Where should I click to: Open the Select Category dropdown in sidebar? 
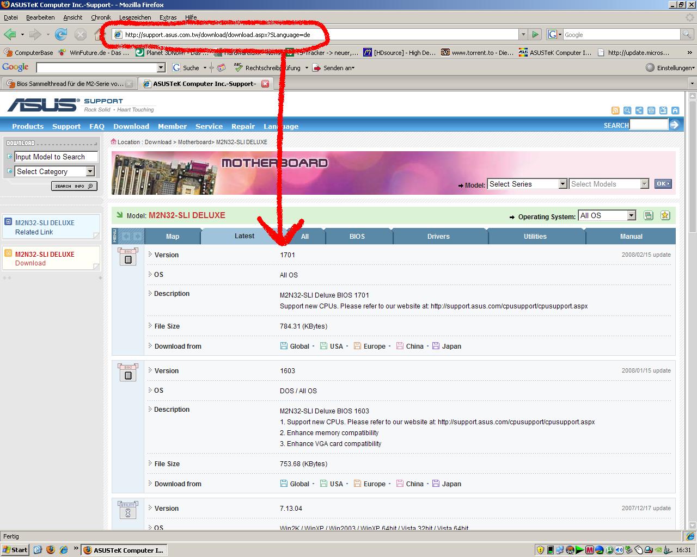tap(54, 171)
